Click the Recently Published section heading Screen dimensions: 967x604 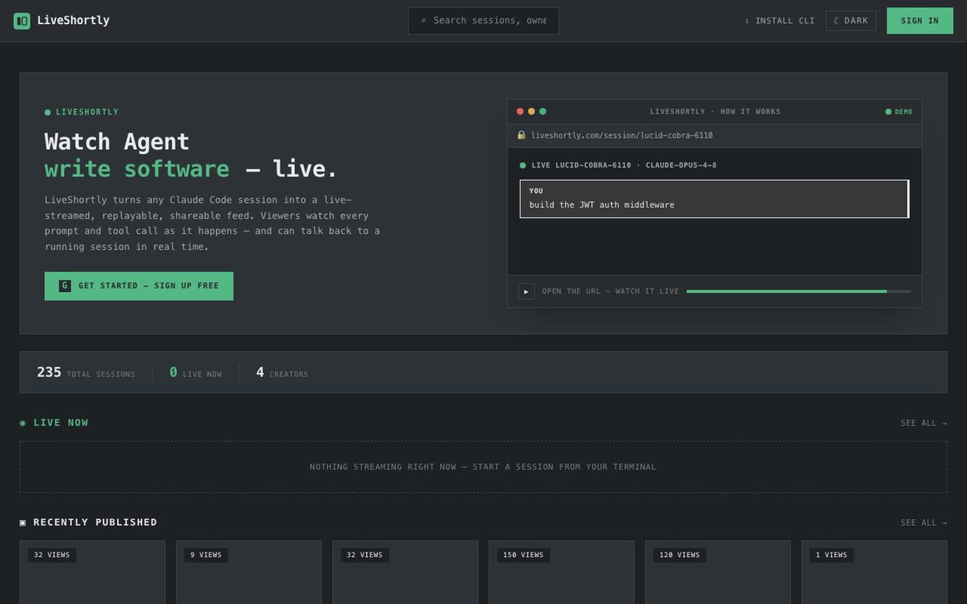tap(88, 523)
